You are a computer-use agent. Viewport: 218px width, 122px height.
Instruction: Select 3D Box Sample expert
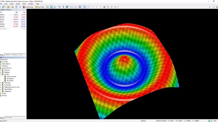11,77
